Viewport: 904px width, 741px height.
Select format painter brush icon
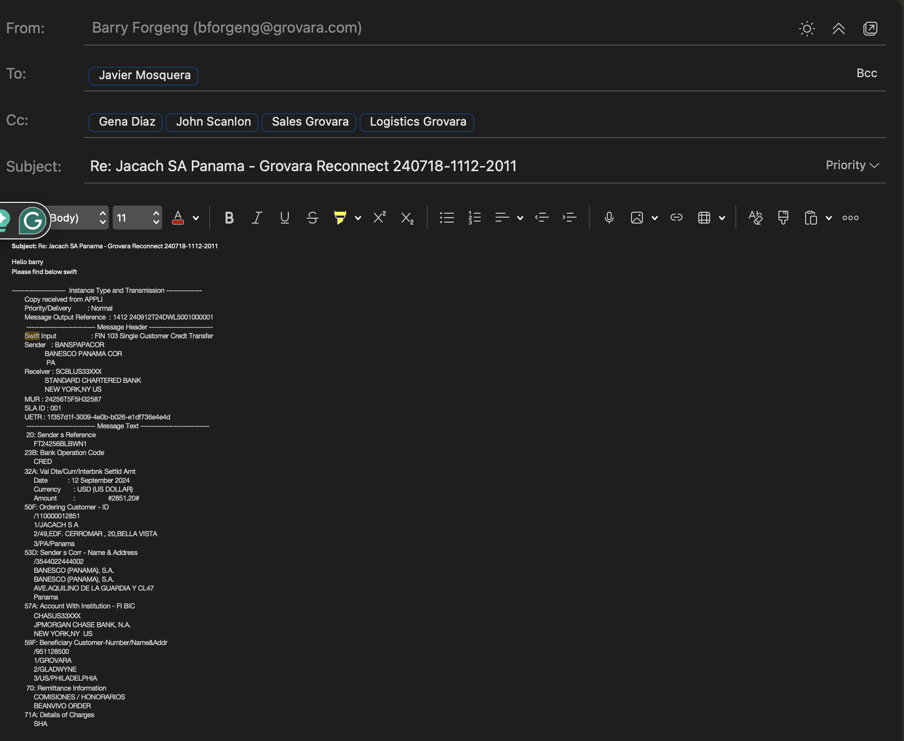(x=783, y=218)
